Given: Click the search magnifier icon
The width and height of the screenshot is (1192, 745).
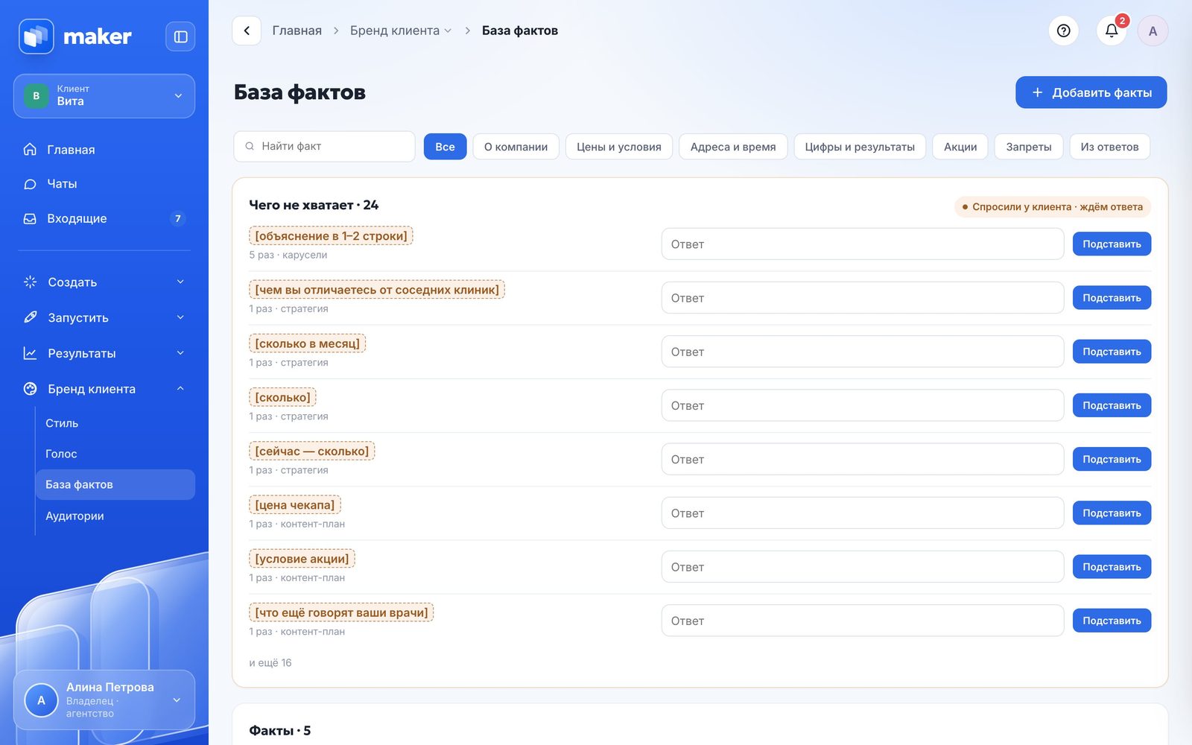Looking at the screenshot, I should point(250,146).
